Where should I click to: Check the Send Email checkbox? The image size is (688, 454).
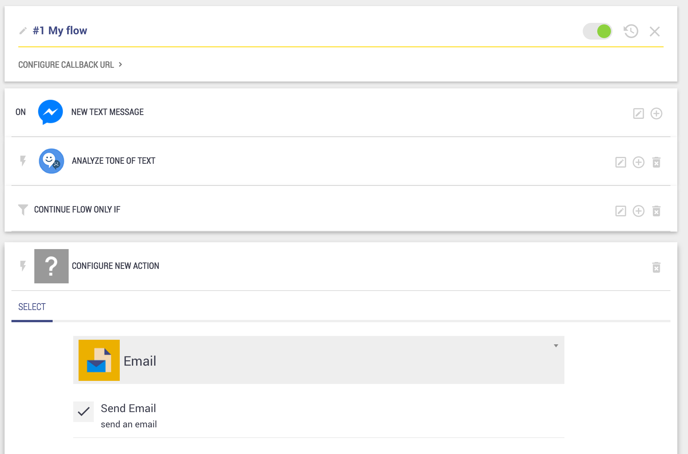84,412
